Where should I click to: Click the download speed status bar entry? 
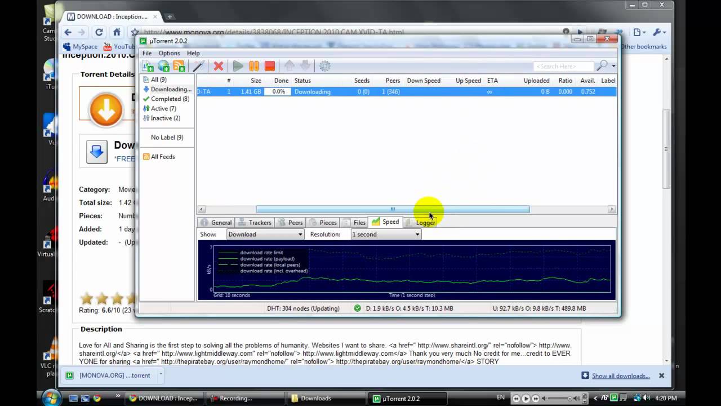pos(410,308)
